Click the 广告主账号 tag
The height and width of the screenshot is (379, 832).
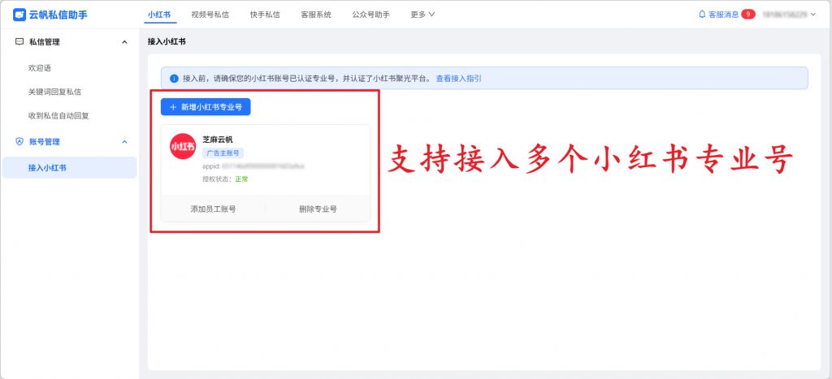(223, 153)
